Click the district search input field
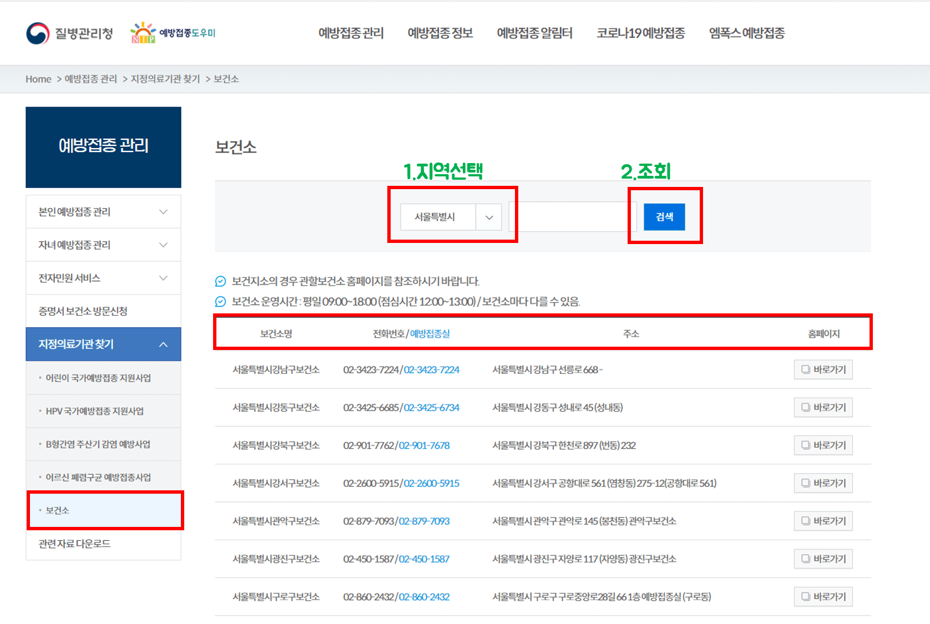Viewport: 930px width, 624px height. tap(572, 217)
